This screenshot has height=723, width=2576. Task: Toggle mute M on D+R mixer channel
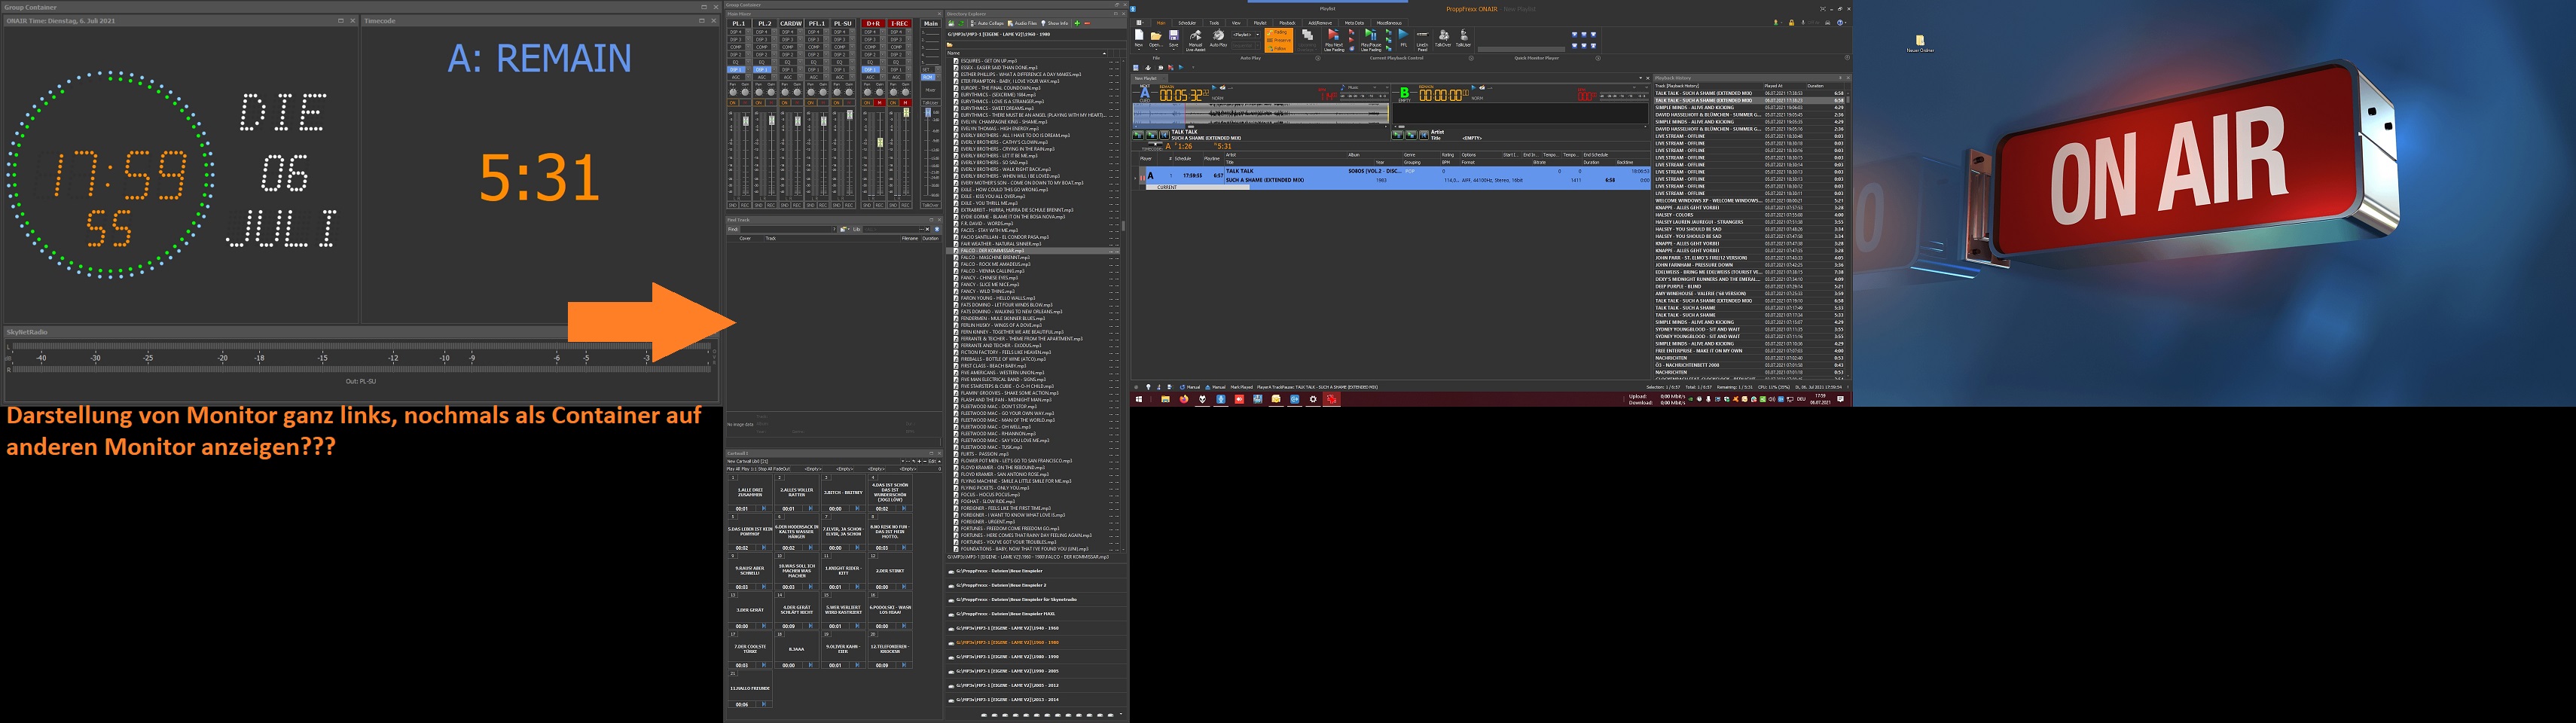pyautogui.click(x=879, y=103)
